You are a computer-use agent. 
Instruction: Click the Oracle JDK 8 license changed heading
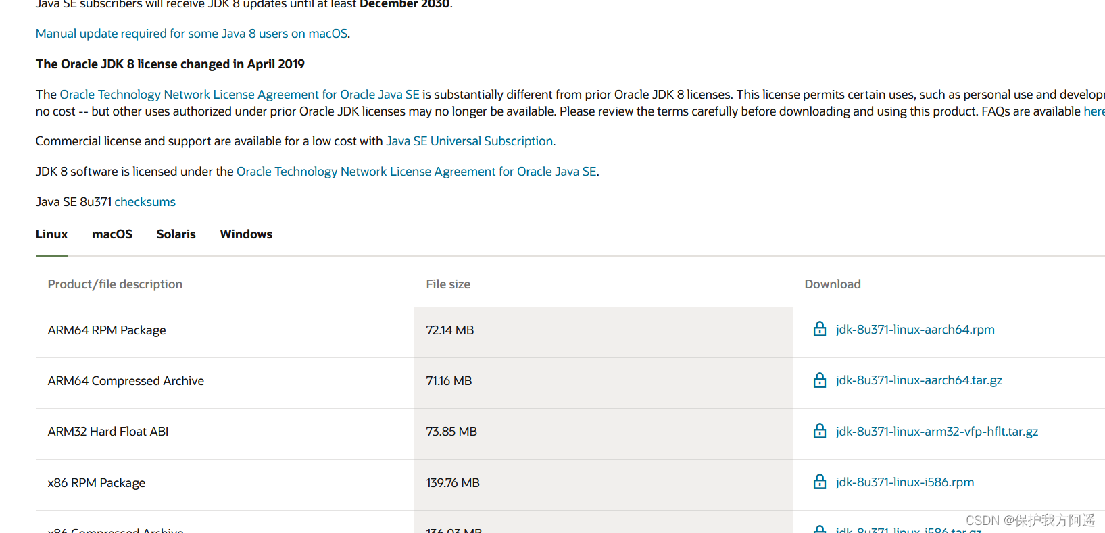point(170,64)
